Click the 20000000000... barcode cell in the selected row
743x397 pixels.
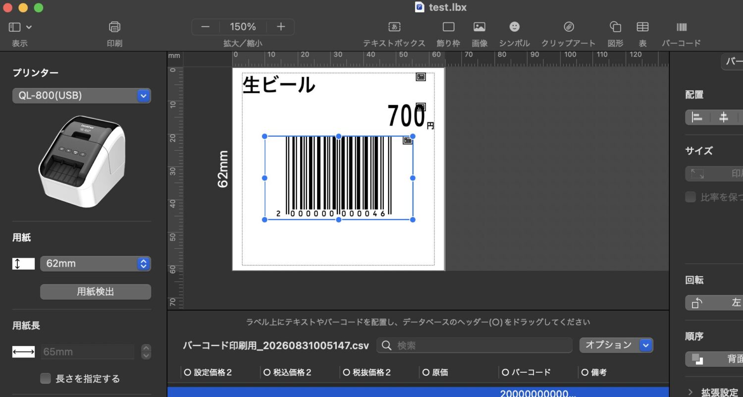pyautogui.click(x=538, y=393)
